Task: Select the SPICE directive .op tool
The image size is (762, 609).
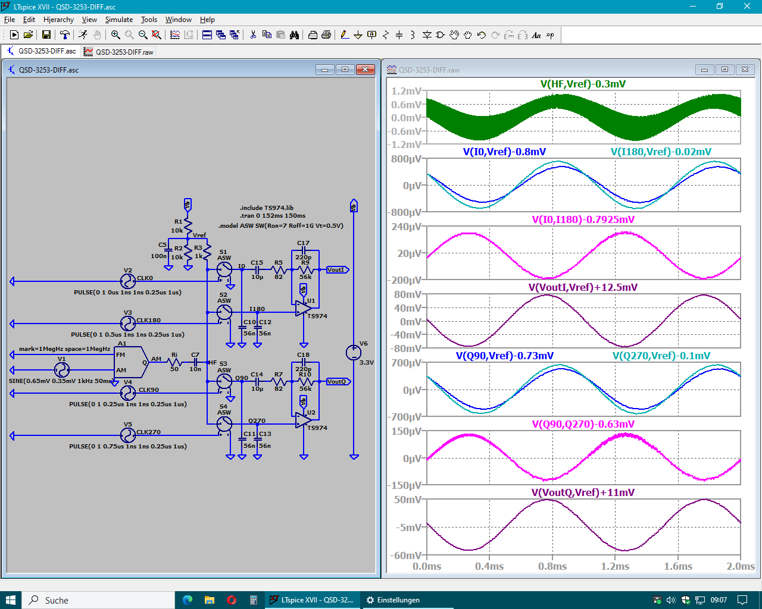Action: point(550,35)
